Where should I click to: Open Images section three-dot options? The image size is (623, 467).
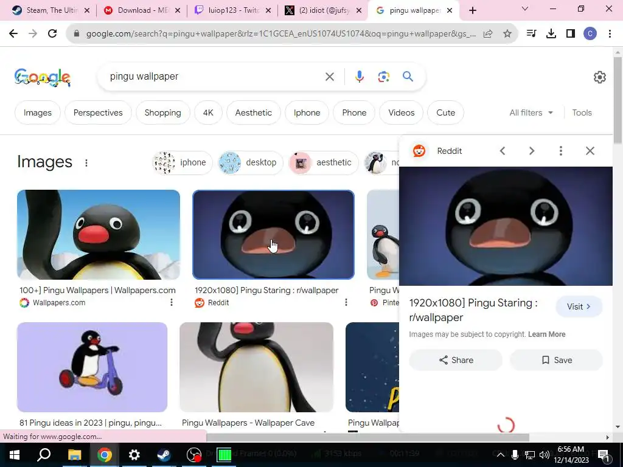coord(86,163)
